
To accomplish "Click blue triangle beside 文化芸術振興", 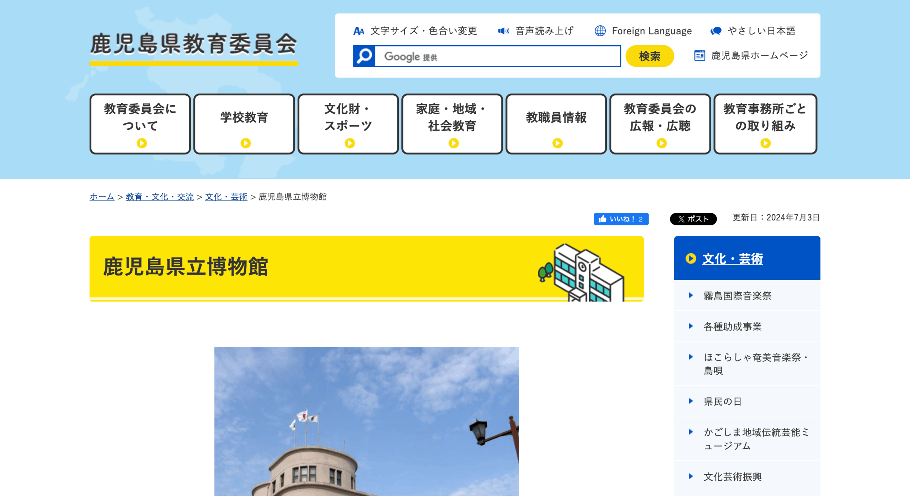I will (x=691, y=476).
